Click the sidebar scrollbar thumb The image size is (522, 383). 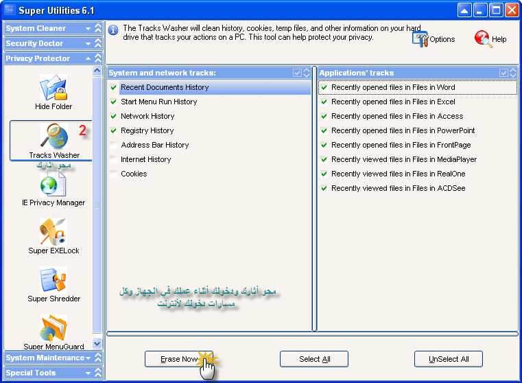click(97, 205)
